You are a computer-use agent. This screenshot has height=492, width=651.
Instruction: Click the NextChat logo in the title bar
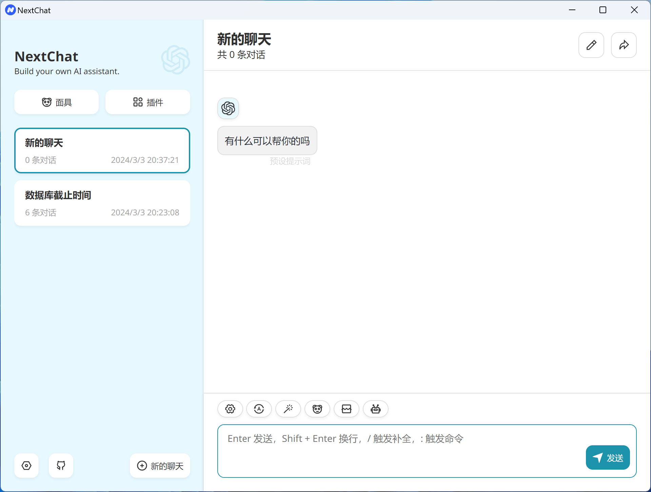(10, 10)
